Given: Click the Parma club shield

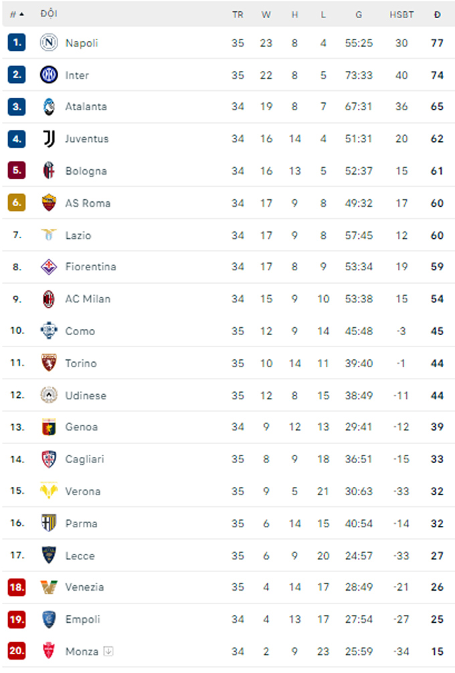Looking at the screenshot, I should pos(48,522).
